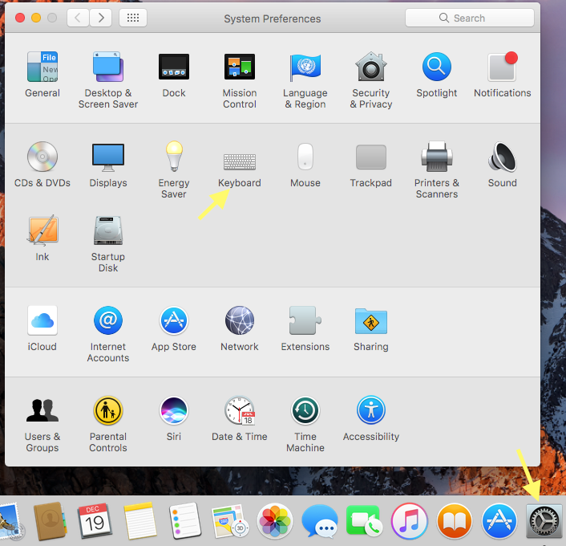This screenshot has width=566, height=546.
Task: Open Photos from the Dock
Action: [x=275, y=521]
